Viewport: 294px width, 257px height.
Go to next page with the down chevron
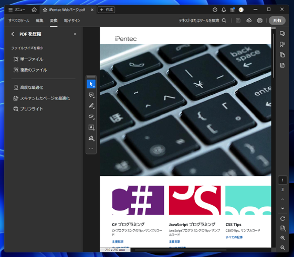tap(282, 208)
